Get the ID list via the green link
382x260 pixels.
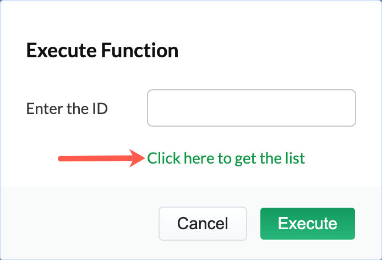point(226,159)
